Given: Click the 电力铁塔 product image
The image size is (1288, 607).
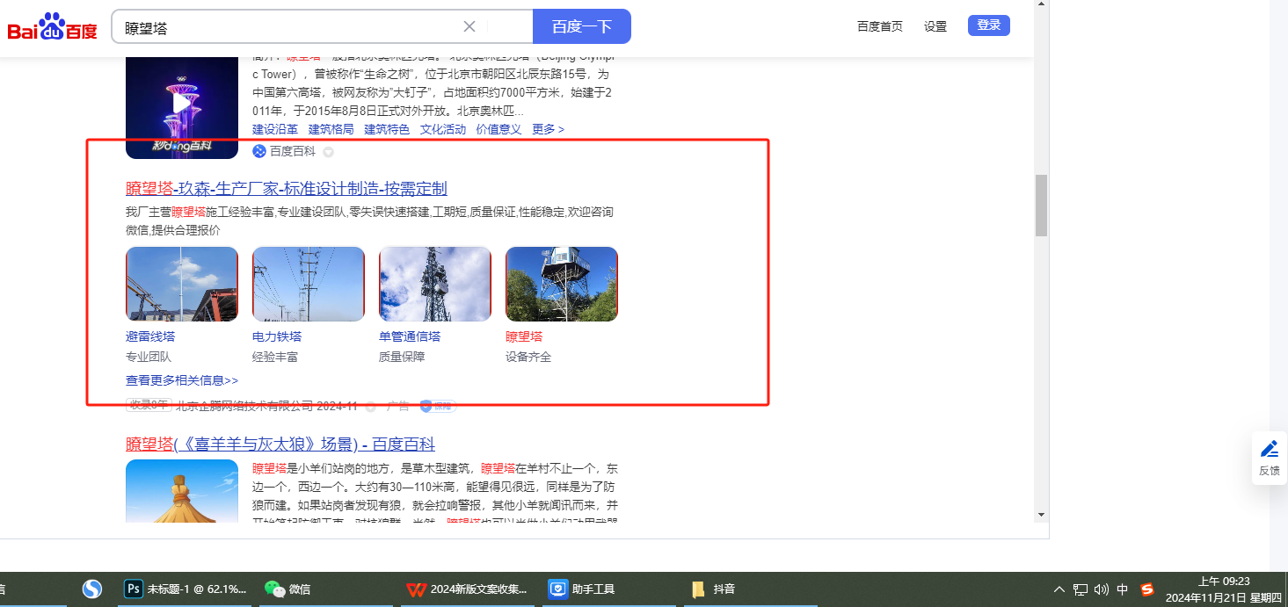Looking at the screenshot, I should tap(309, 284).
